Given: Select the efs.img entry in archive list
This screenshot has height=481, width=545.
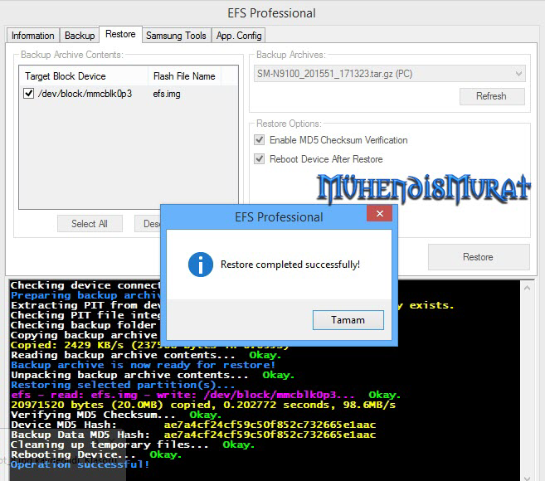Looking at the screenshot, I should click(167, 95).
